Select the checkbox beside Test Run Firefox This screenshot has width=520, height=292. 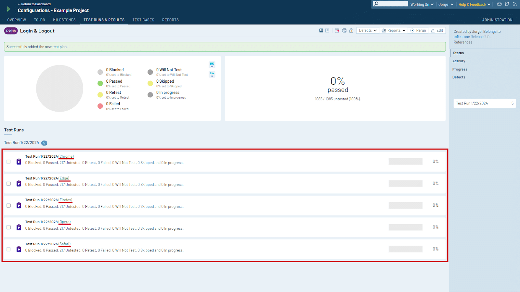[8, 205]
